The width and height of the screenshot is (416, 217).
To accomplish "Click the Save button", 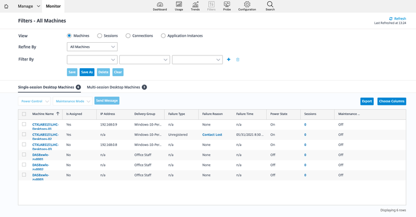I will 72,72.
